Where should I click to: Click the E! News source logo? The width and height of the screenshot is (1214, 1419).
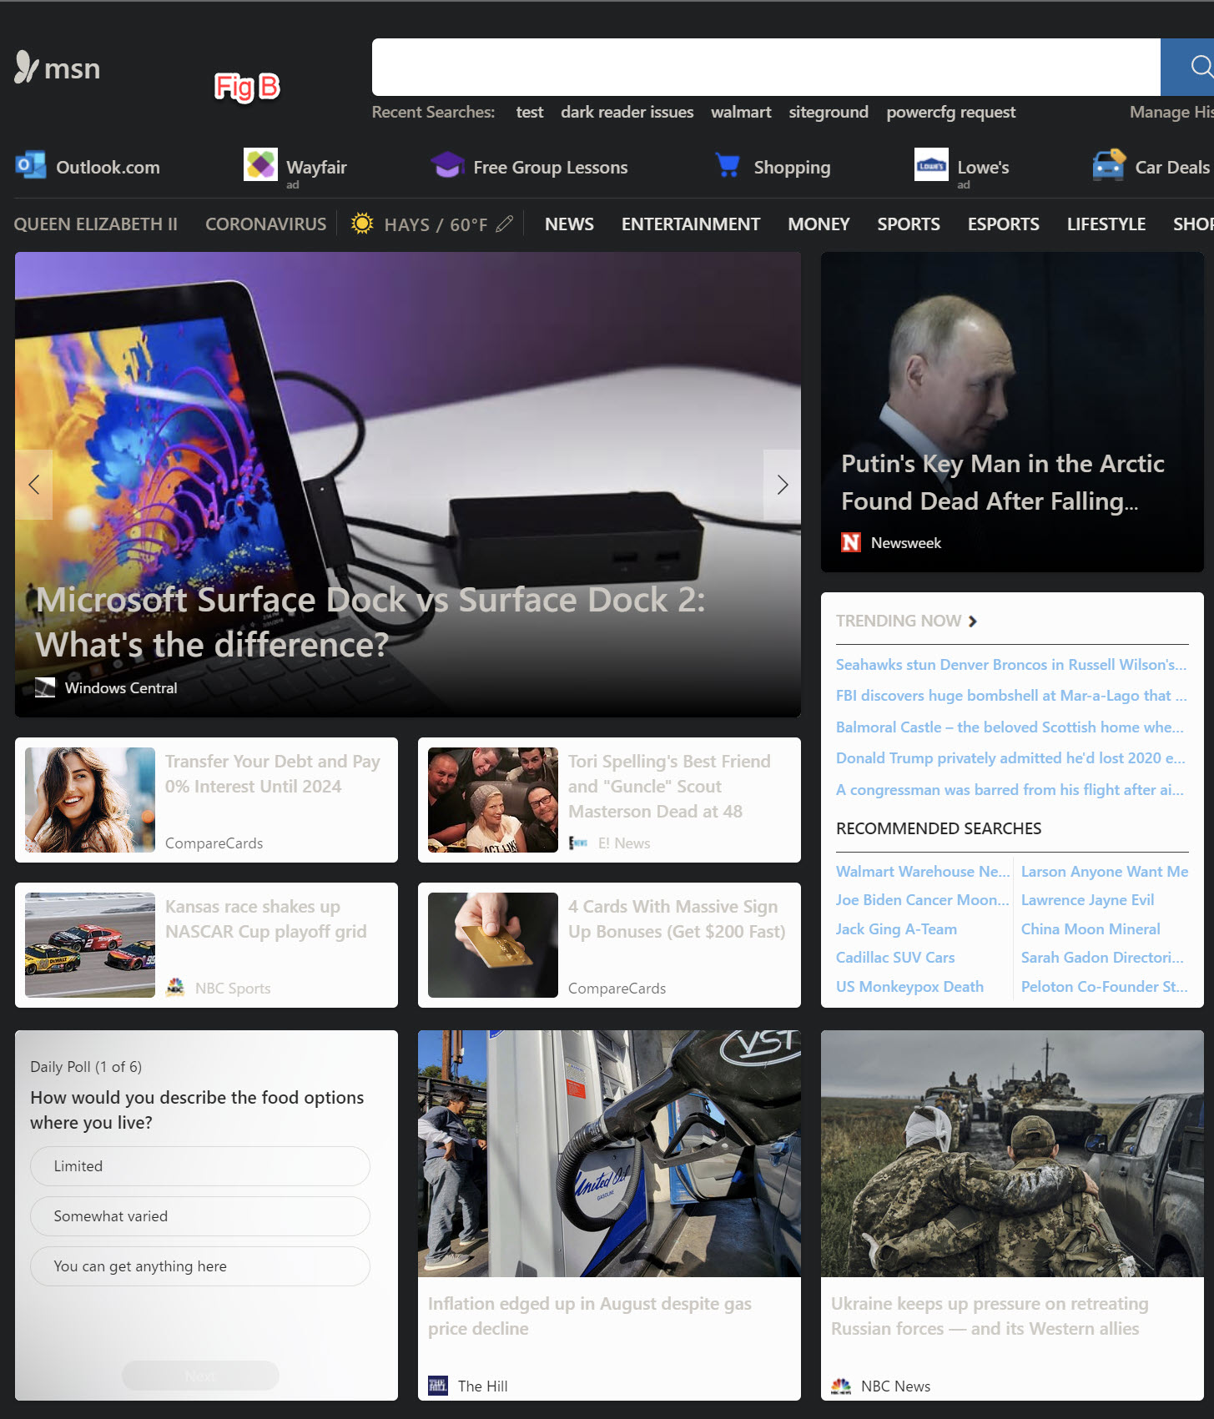point(578,843)
